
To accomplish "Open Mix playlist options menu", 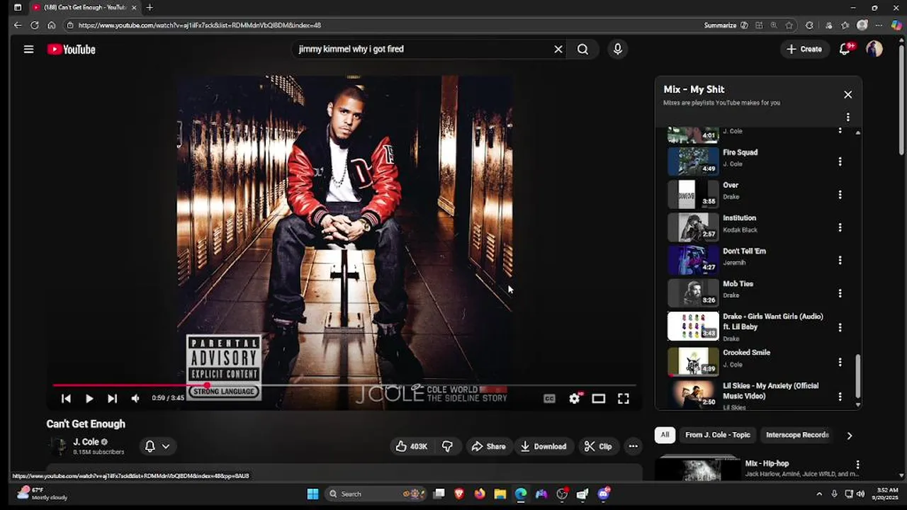I will point(847,118).
